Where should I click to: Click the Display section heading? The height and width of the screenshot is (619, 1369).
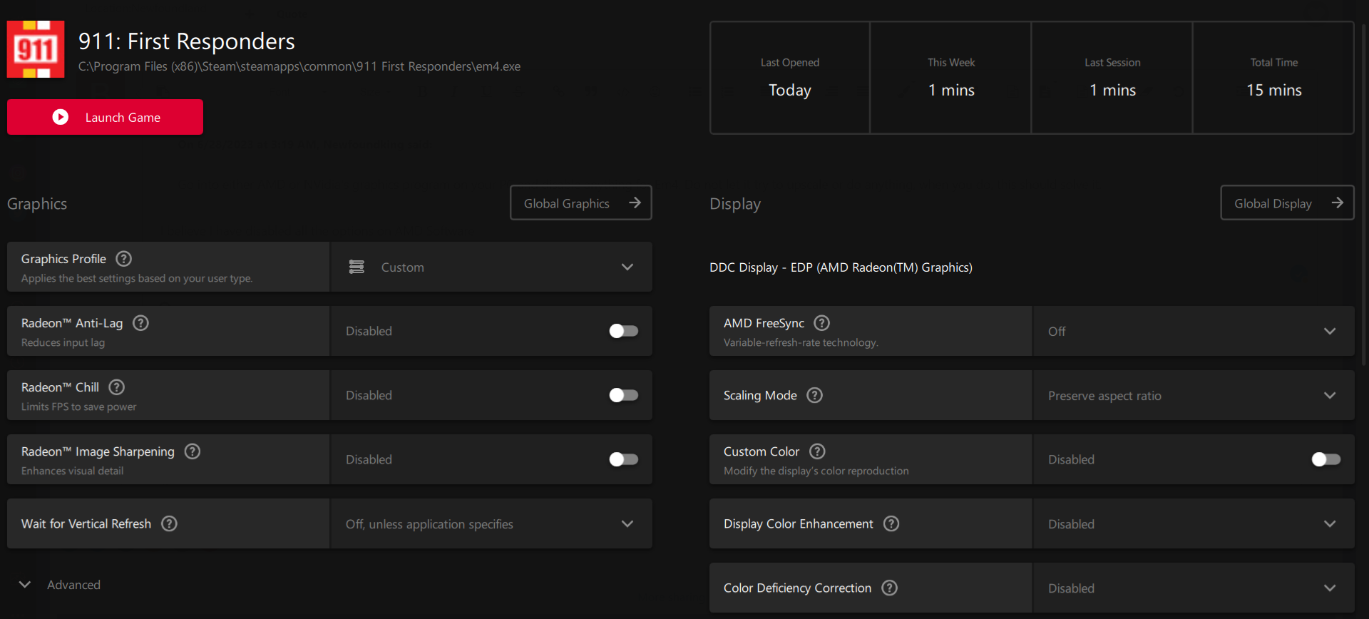point(735,204)
